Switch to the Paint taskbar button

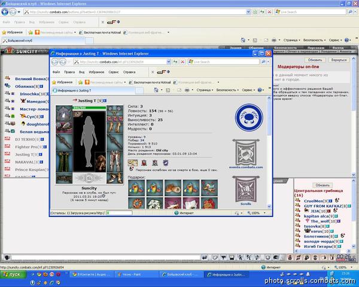click(136, 274)
